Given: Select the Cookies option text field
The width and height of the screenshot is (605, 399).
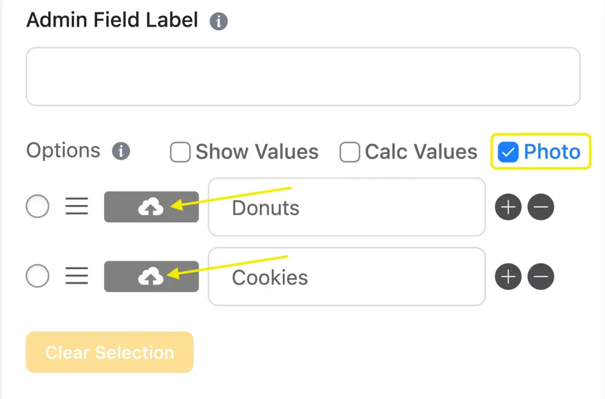Looking at the screenshot, I should [x=346, y=276].
